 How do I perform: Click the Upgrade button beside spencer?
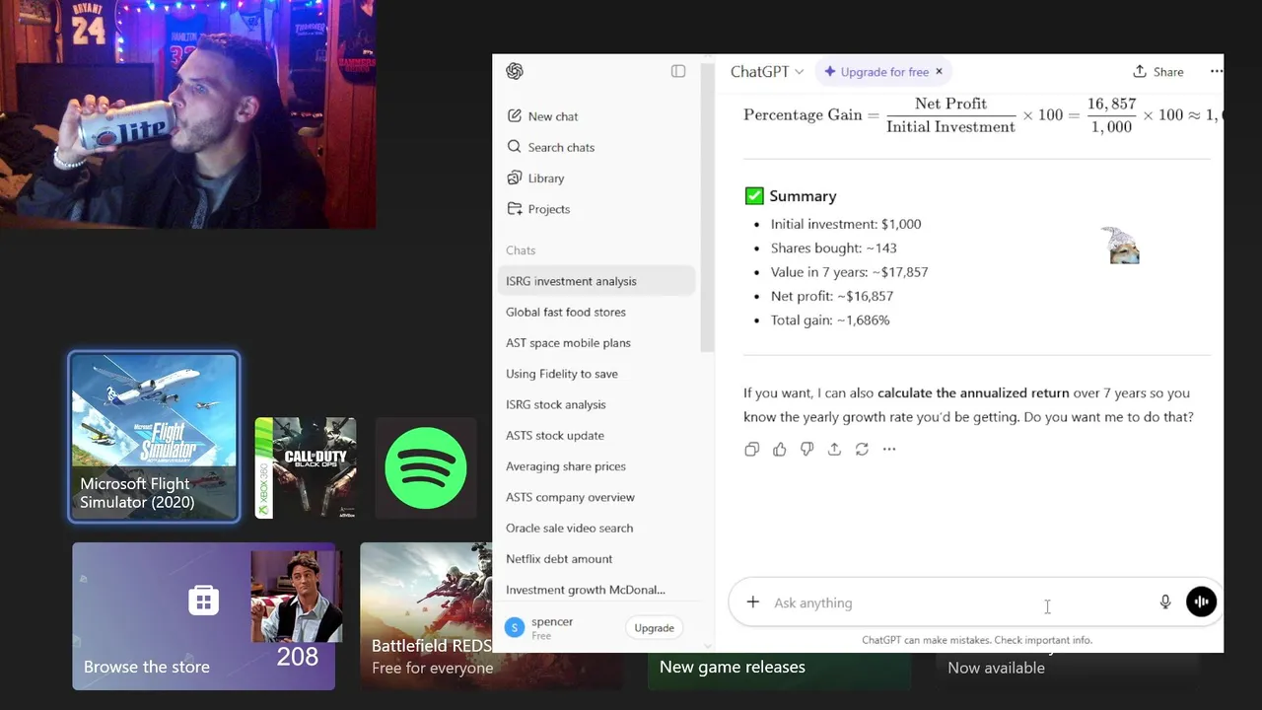(654, 628)
